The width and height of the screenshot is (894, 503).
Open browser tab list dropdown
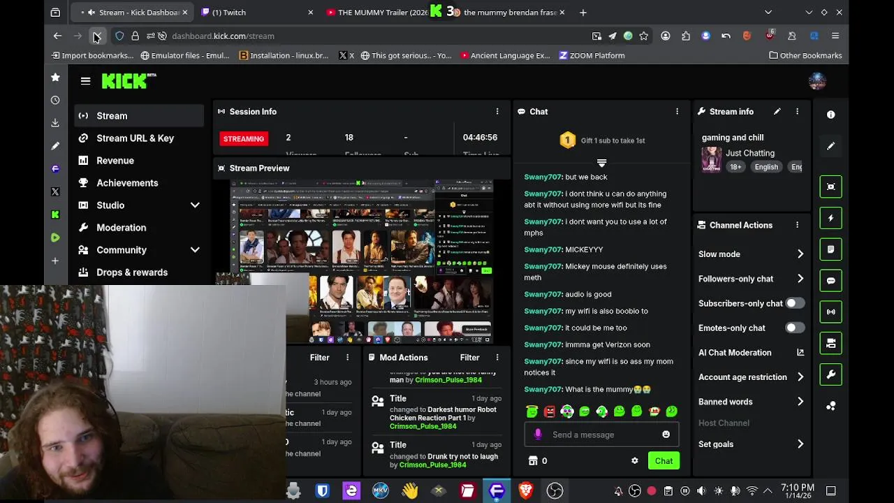click(768, 12)
